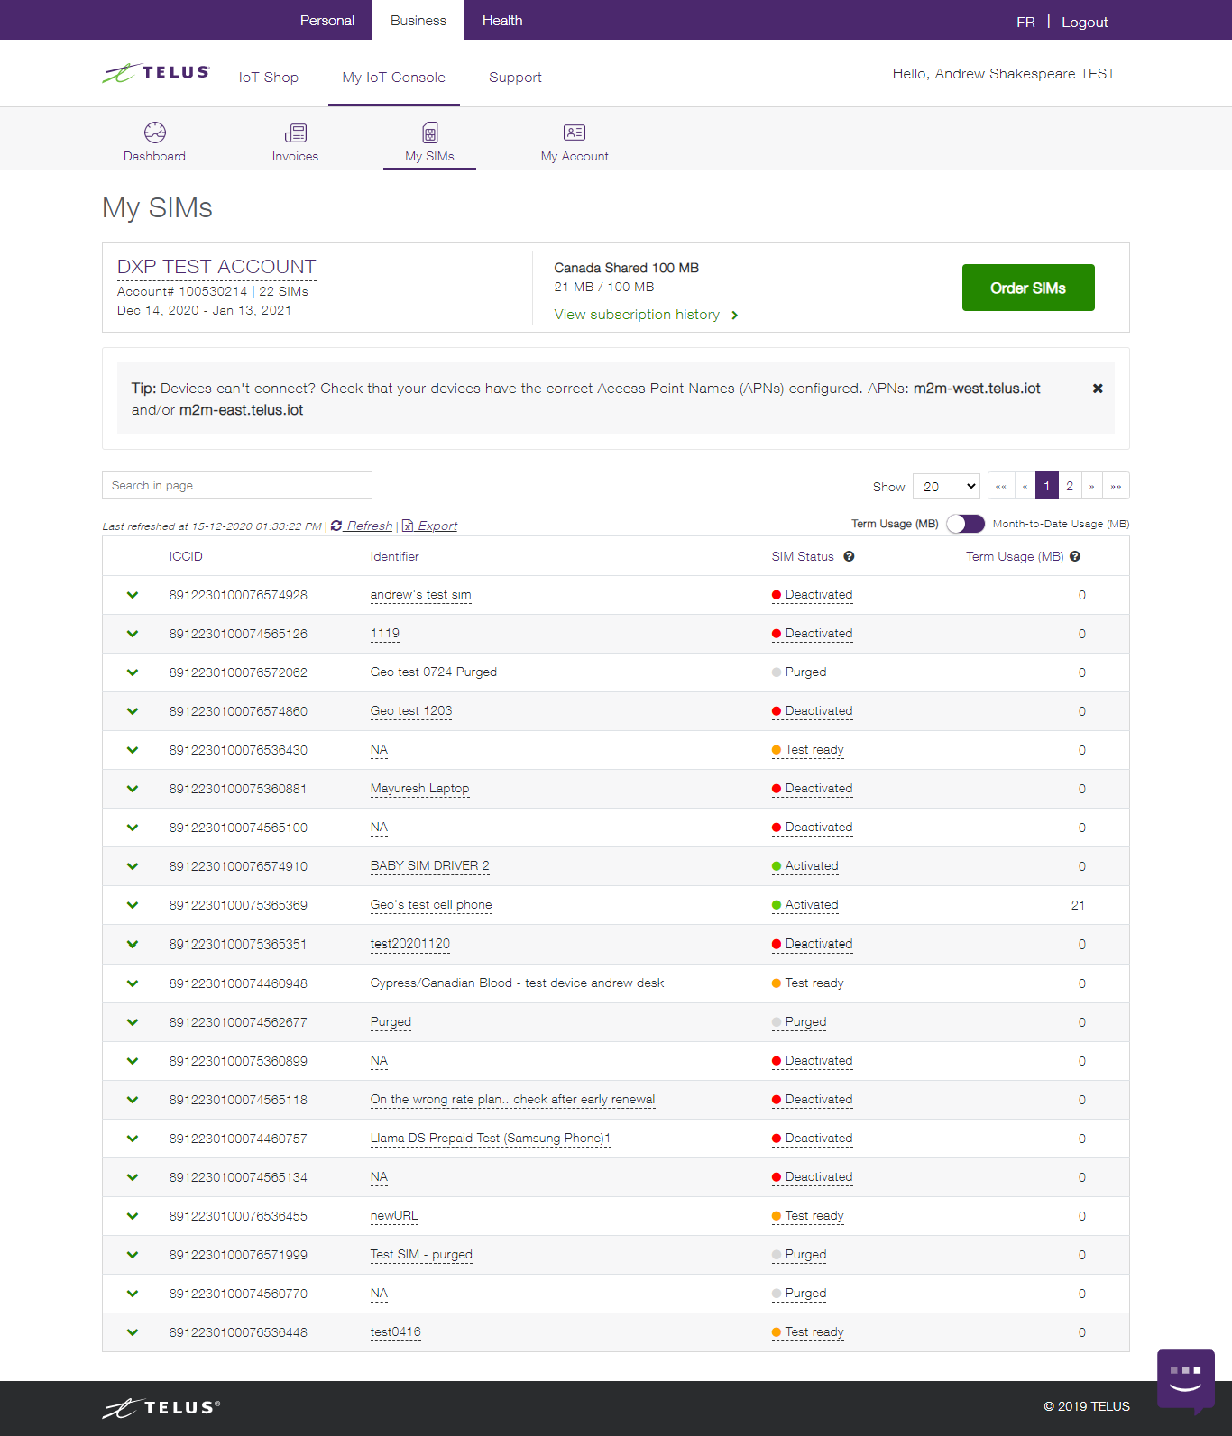Click the footer TELUS logo
The height and width of the screenshot is (1436, 1232).
coord(161,1408)
